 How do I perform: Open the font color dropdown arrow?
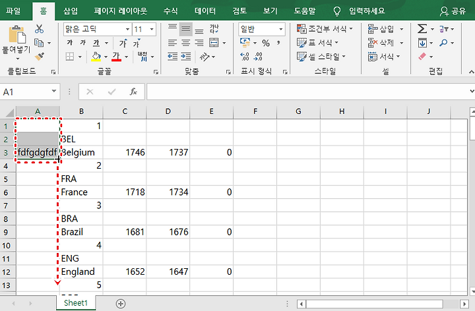[126, 57]
